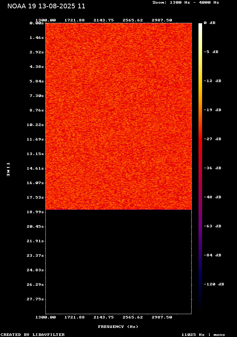This screenshot has height=337, width=237.
Task: Click top frequency label 1721.88
Action: (x=75, y=20)
